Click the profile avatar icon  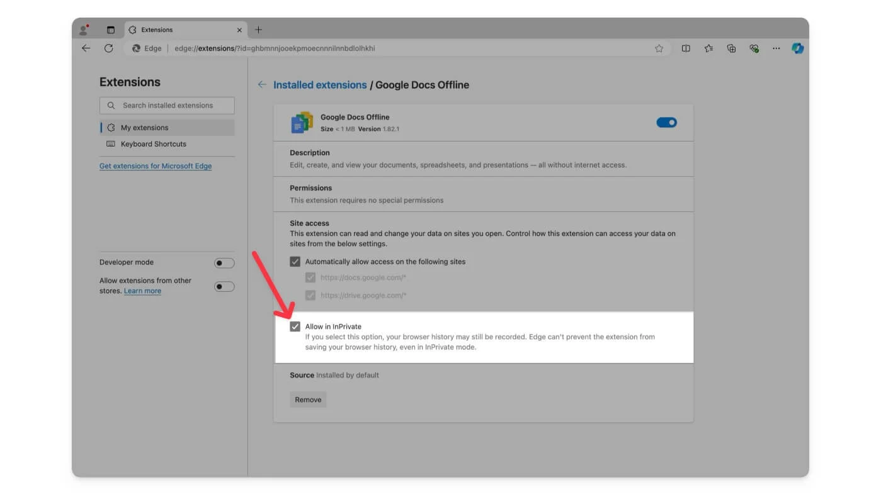(84, 30)
